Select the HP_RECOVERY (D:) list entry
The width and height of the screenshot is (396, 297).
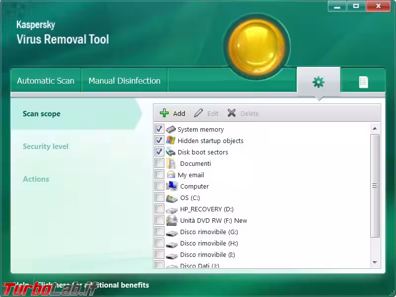point(206,209)
